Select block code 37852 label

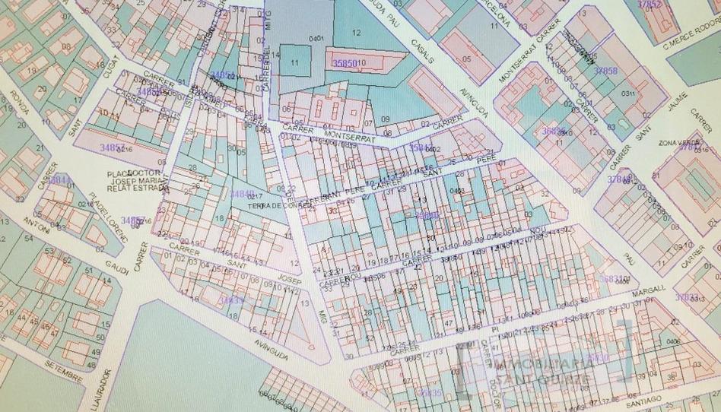click(x=649, y=5)
